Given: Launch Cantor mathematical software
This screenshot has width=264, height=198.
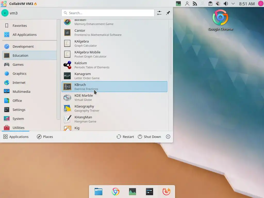Looking at the screenshot, I should point(114,32).
